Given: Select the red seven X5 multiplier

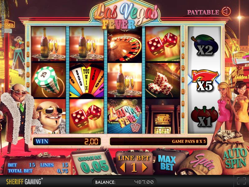Looking at the screenshot, I should coord(204,81).
